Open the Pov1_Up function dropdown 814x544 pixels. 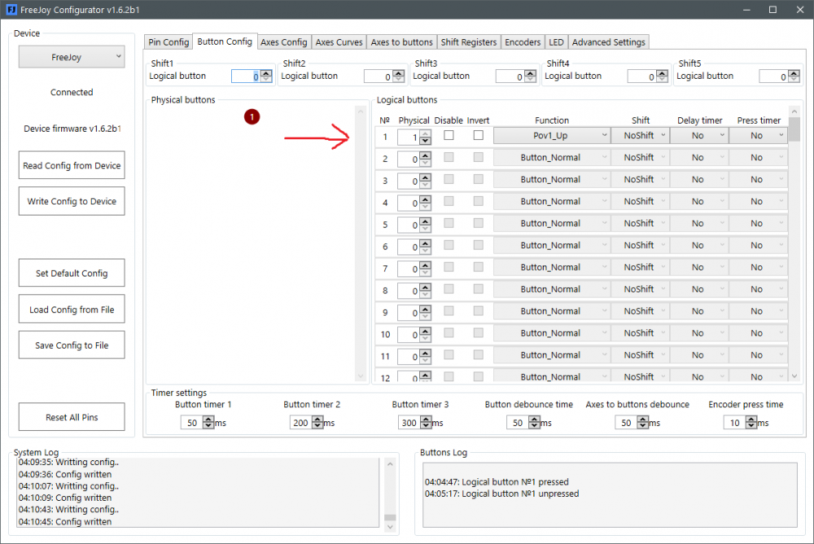coord(551,136)
